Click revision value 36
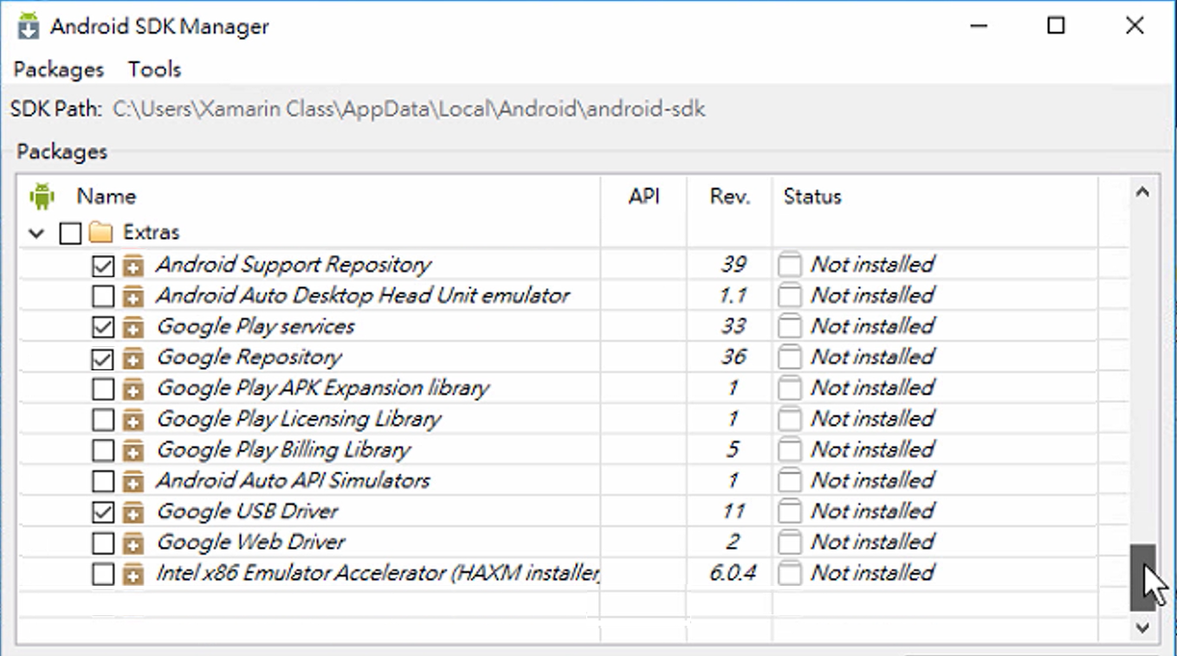 tap(733, 357)
